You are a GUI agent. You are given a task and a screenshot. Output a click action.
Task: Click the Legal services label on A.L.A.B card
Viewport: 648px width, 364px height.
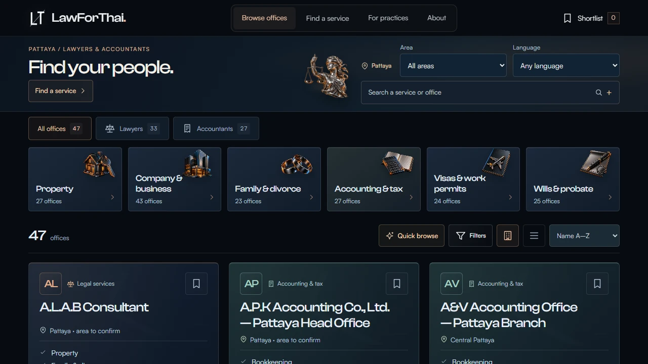(x=96, y=284)
